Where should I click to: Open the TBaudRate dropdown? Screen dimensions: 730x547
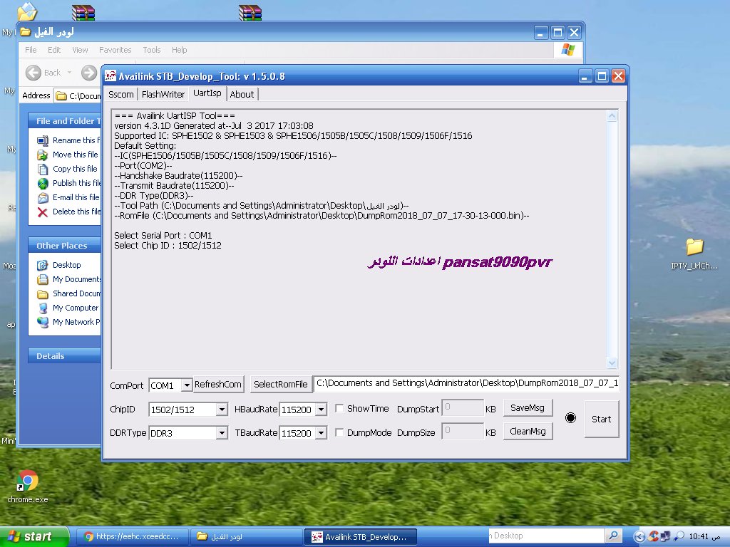[x=321, y=433]
